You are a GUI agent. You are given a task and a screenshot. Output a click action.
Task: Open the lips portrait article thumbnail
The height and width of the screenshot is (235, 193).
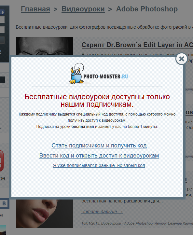tap(45, 214)
